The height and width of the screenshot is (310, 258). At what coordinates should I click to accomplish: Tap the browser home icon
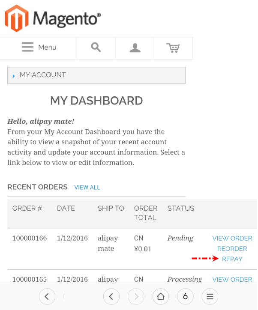(x=160, y=296)
